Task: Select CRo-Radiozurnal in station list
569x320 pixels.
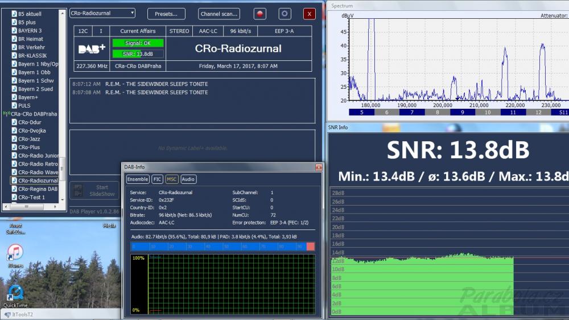Action: pyautogui.click(x=38, y=180)
